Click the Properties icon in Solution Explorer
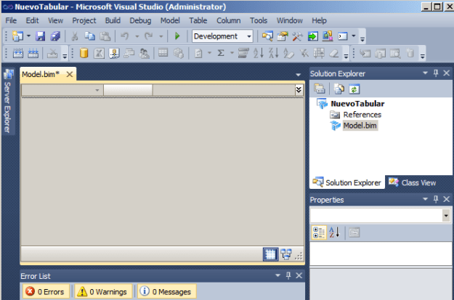 pyautogui.click(x=320, y=89)
